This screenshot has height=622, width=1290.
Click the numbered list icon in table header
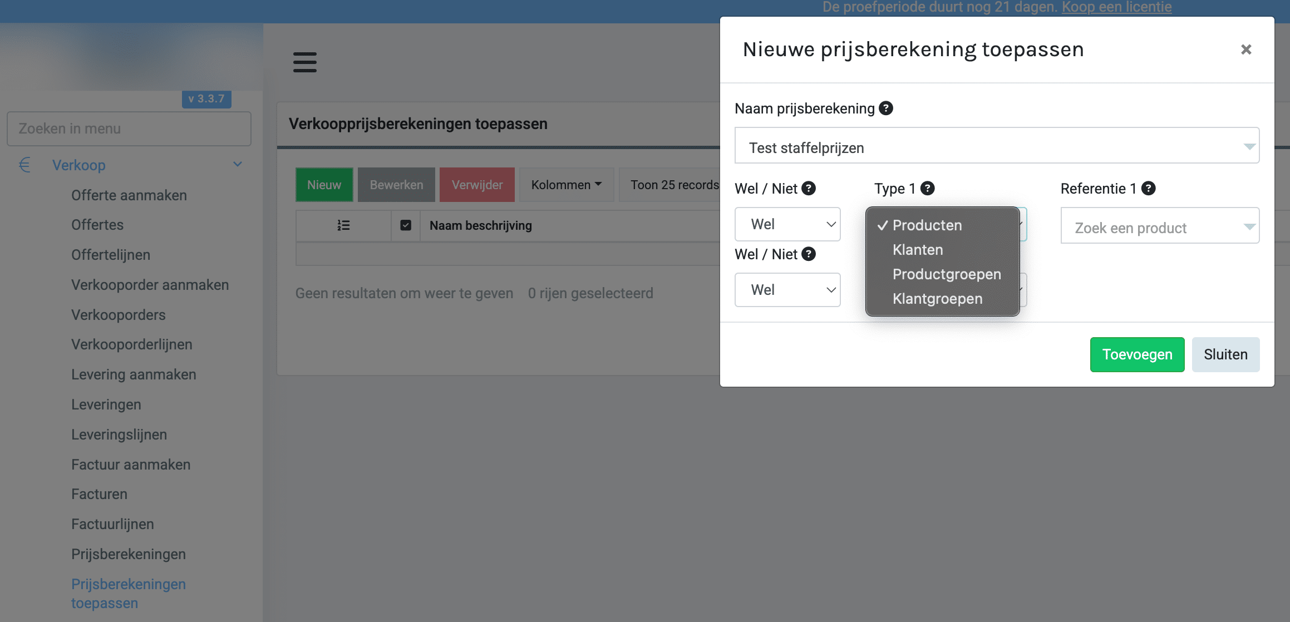pyautogui.click(x=343, y=225)
